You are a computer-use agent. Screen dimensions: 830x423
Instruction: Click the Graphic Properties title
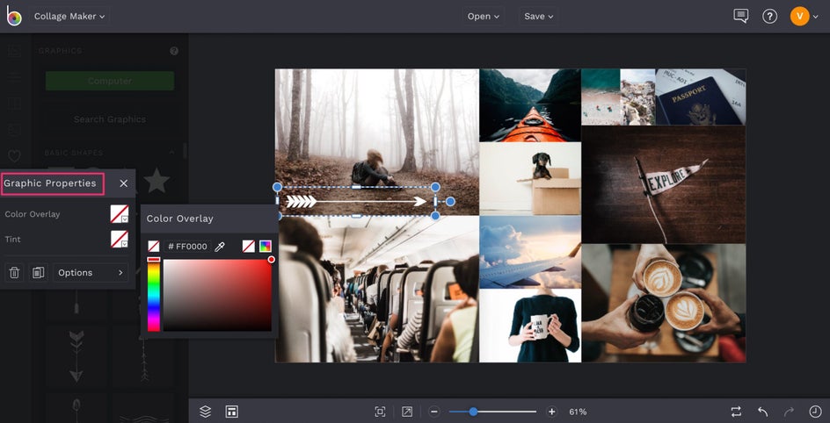(x=50, y=183)
